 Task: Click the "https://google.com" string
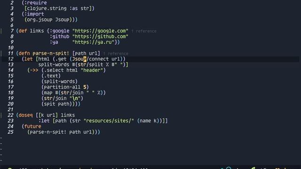(100, 31)
